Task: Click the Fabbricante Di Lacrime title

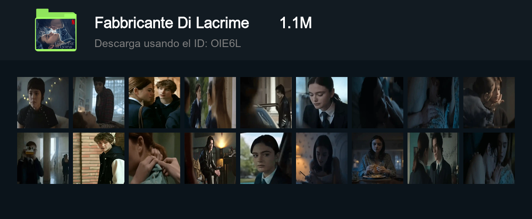Action: [x=172, y=23]
